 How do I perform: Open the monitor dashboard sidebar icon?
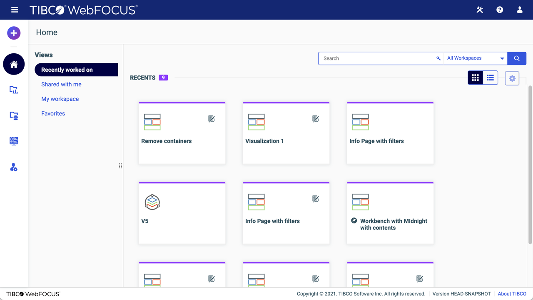click(x=14, y=141)
